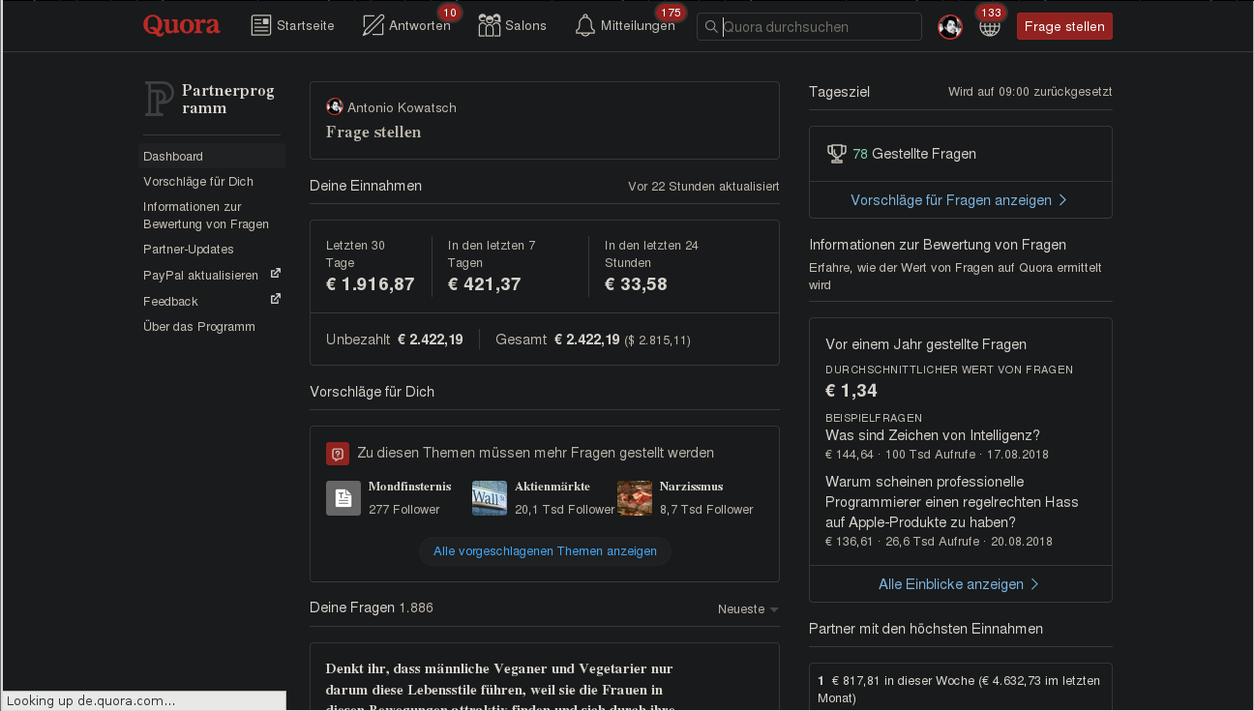Open the profile avatar in header

point(950,27)
